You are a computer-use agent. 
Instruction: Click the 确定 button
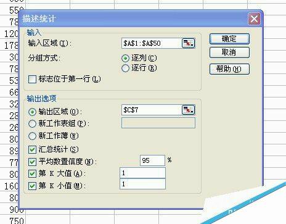(x=229, y=39)
